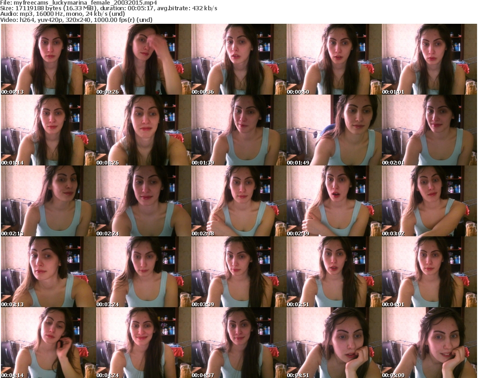Open the 00:02:24 frame
This screenshot has width=478, height=378.
point(144,201)
